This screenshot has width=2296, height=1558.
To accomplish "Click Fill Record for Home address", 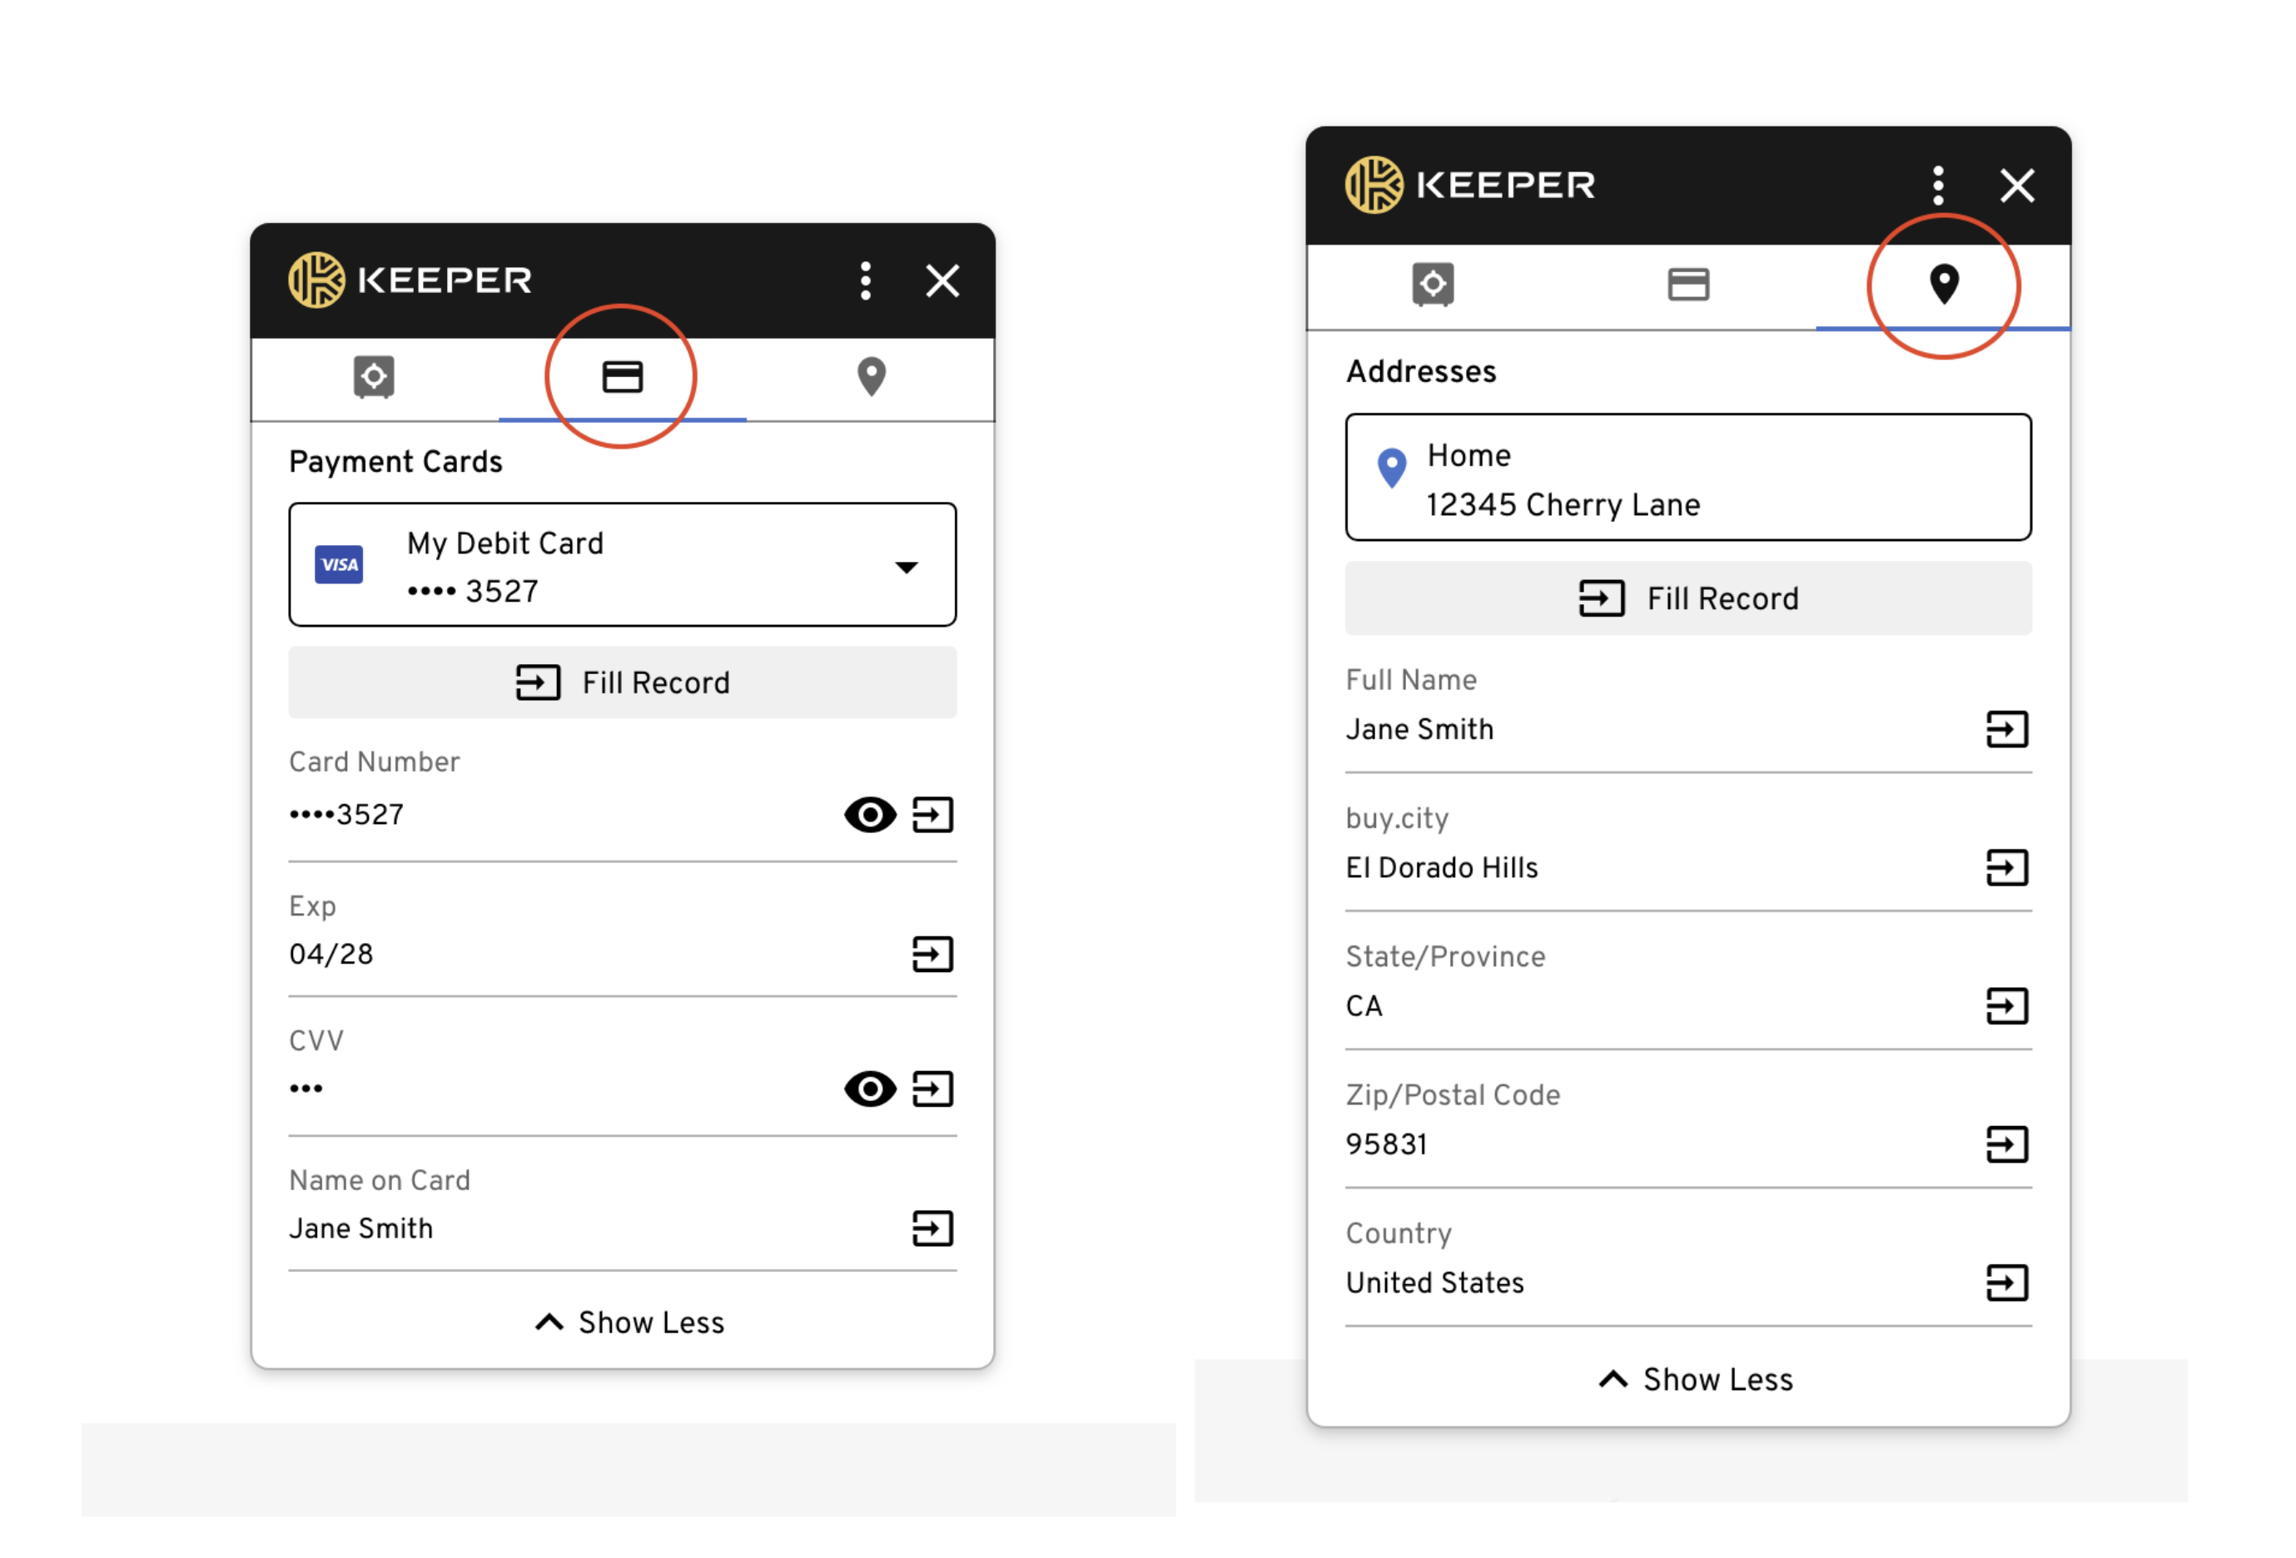I will 1687,598.
